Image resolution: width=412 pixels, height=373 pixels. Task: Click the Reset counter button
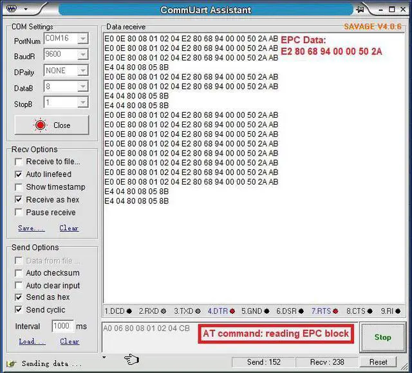coord(378,362)
